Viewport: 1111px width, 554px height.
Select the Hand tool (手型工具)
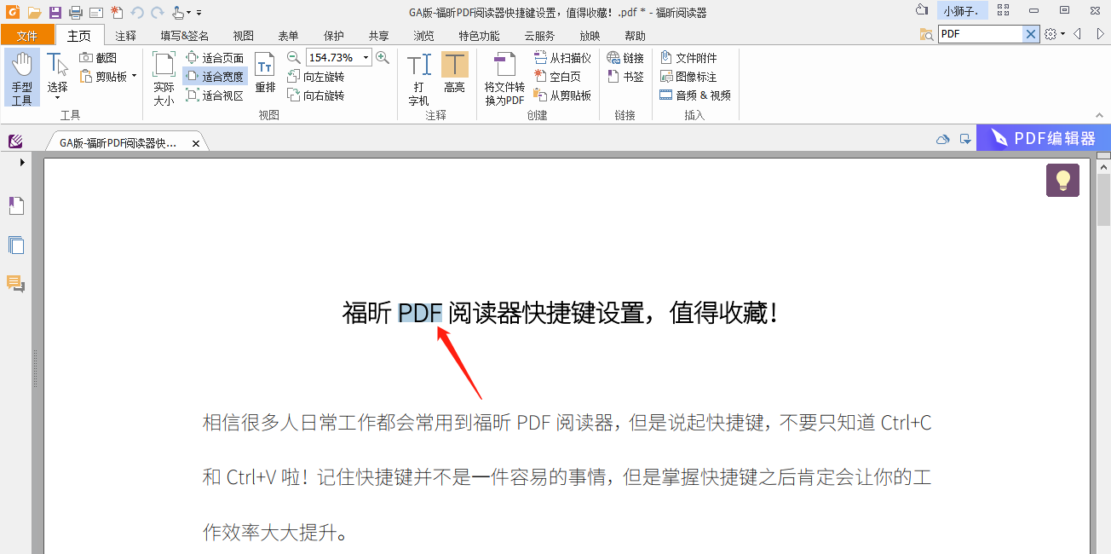click(x=21, y=78)
